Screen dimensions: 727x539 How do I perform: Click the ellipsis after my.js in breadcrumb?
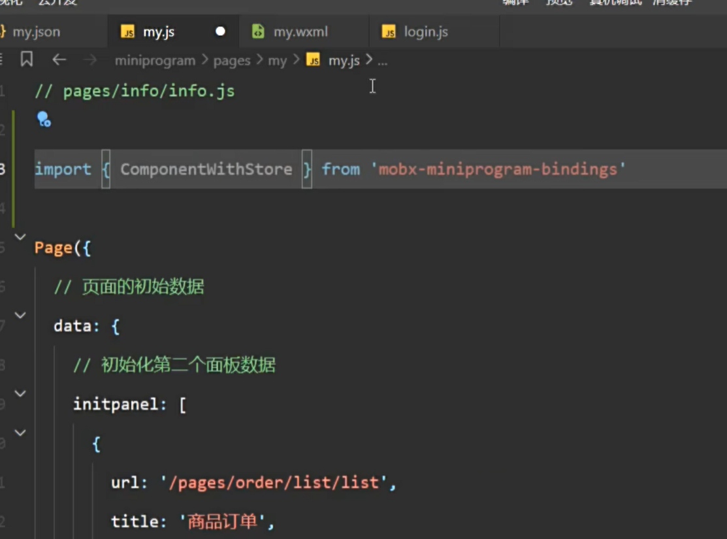tap(383, 61)
